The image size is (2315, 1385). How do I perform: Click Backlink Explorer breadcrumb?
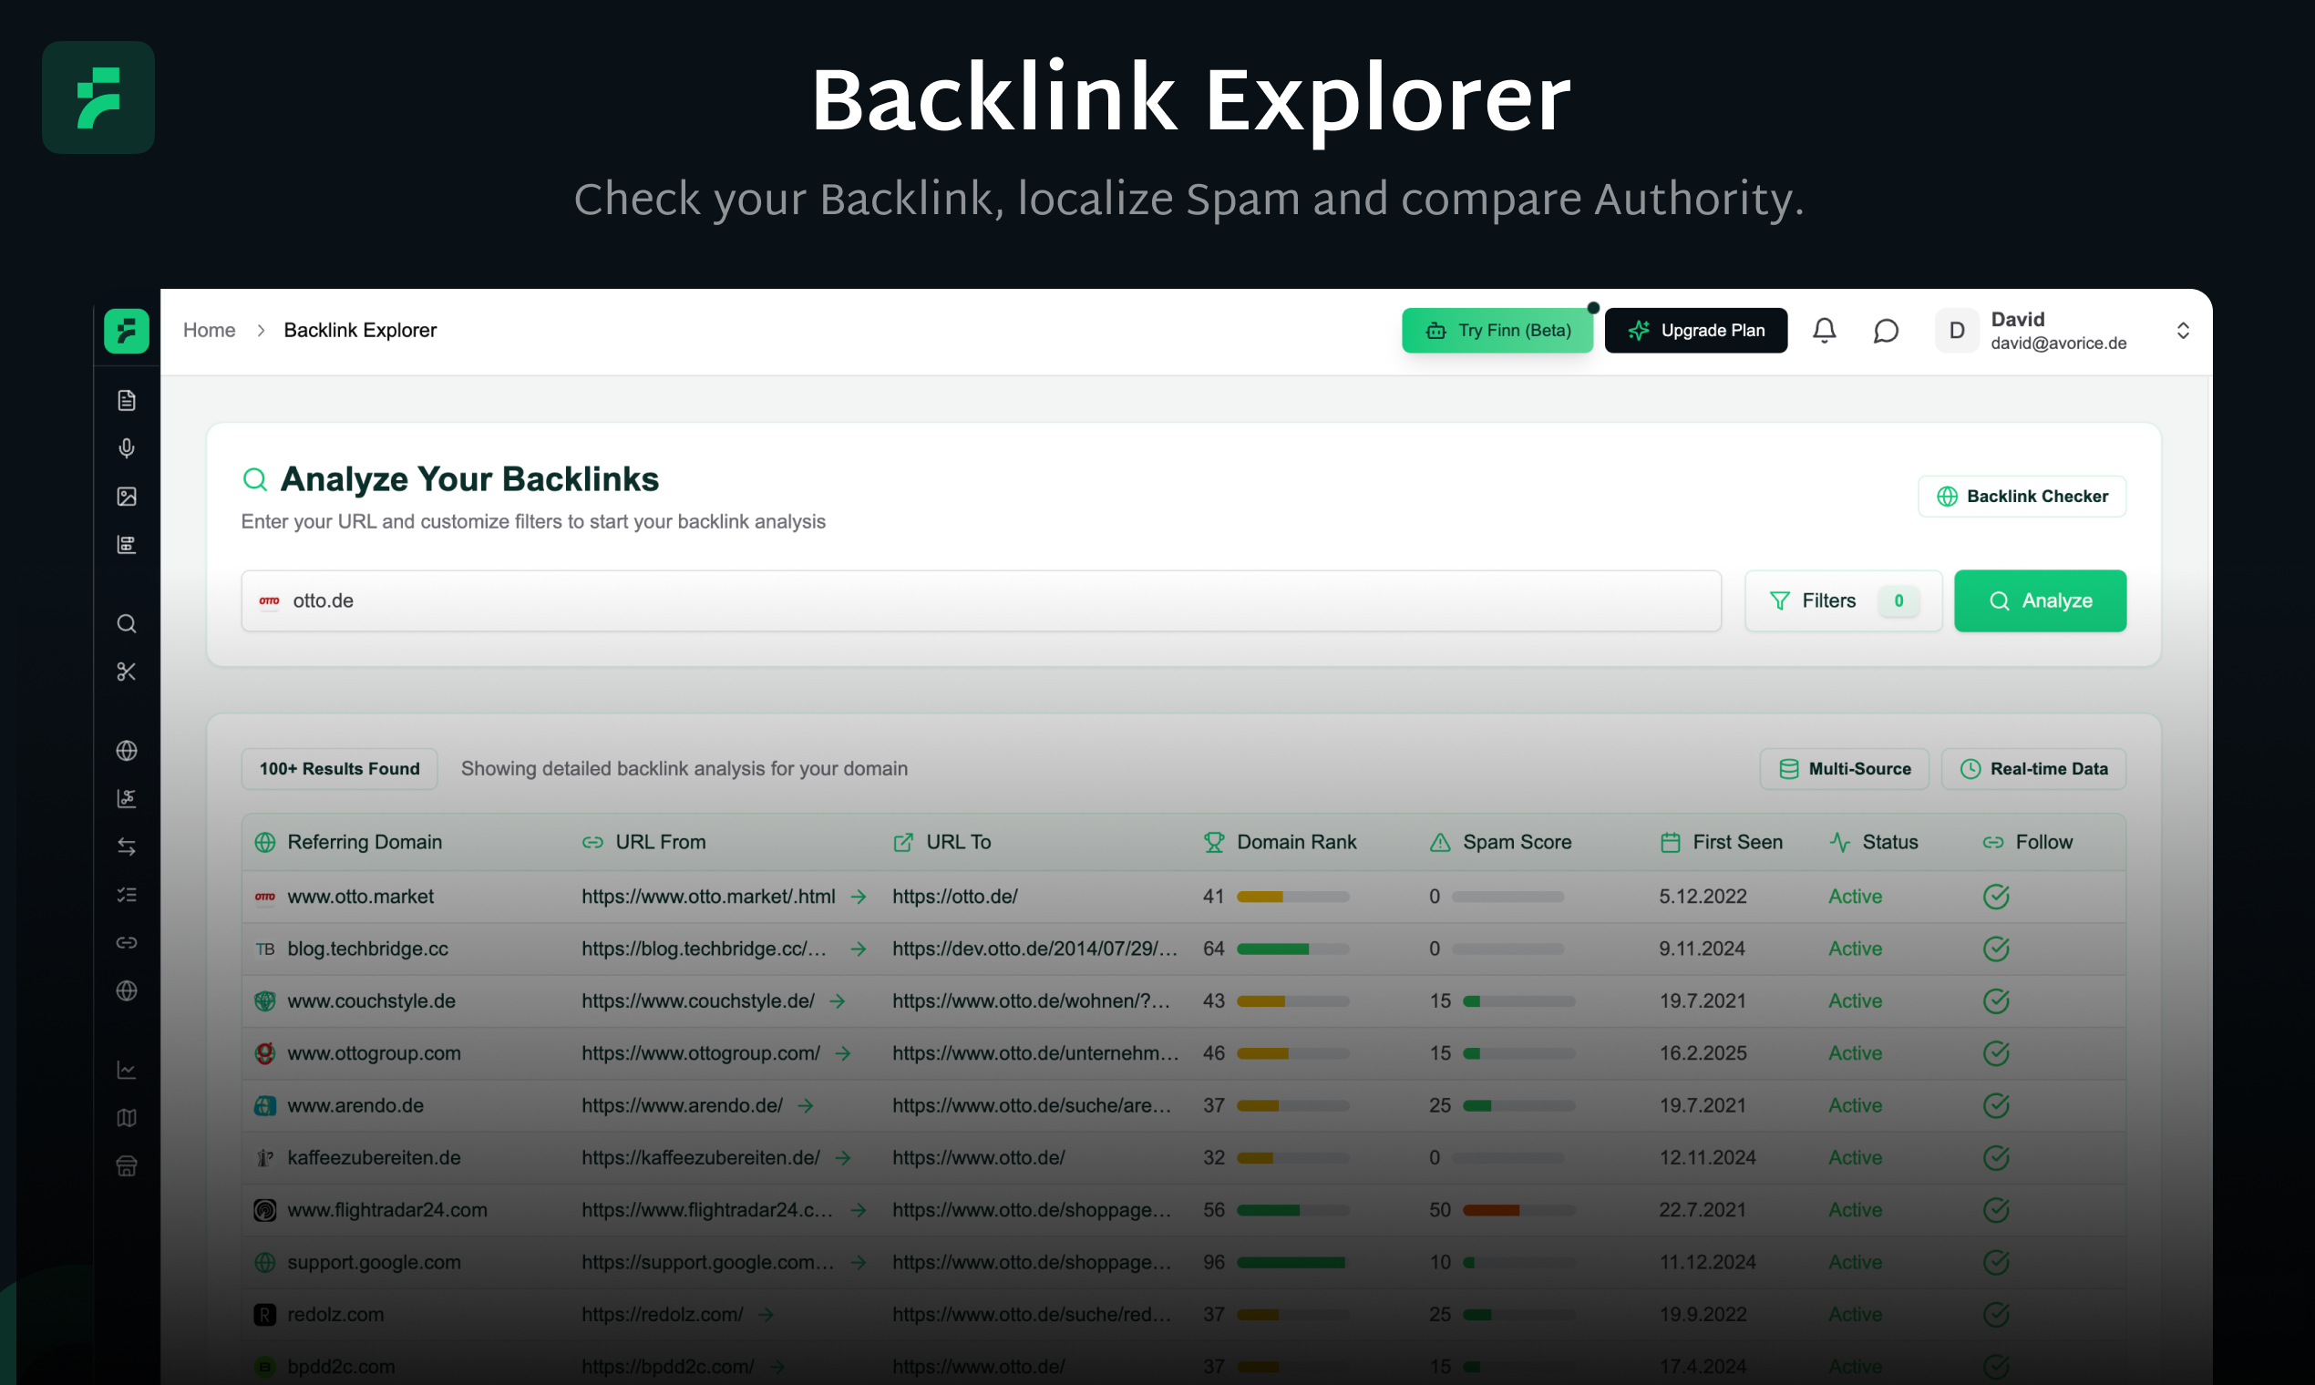[x=359, y=331]
